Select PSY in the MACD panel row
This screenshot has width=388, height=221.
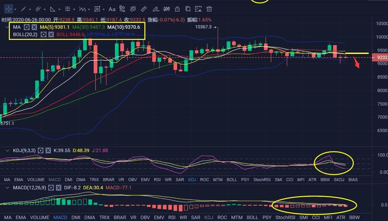(x=267, y=217)
